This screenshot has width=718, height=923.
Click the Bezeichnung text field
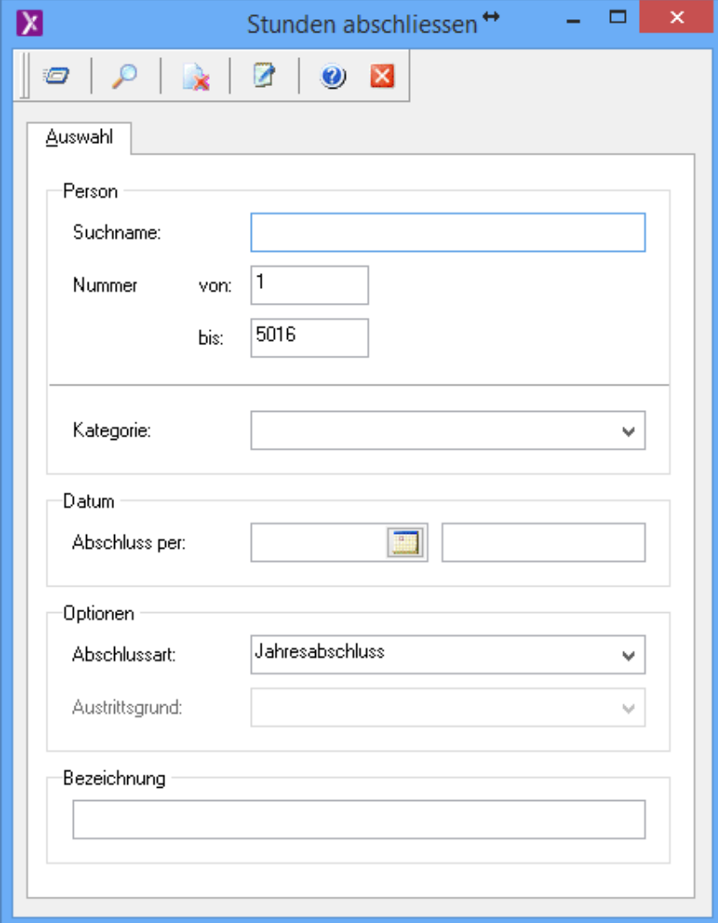pos(358,819)
